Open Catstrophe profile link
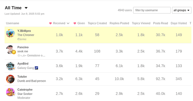Viewport: 193px width, 101px height. [x=25, y=90]
